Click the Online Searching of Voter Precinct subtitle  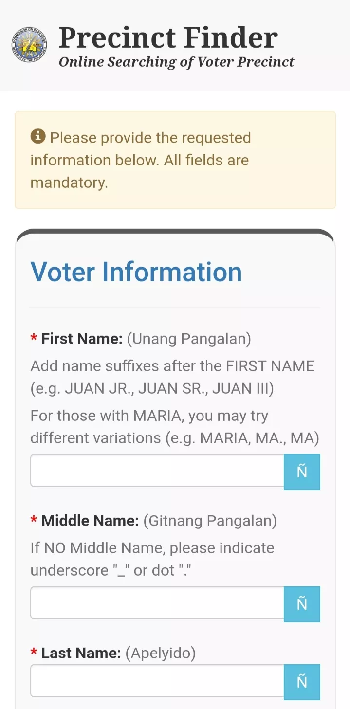pos(177,62)
